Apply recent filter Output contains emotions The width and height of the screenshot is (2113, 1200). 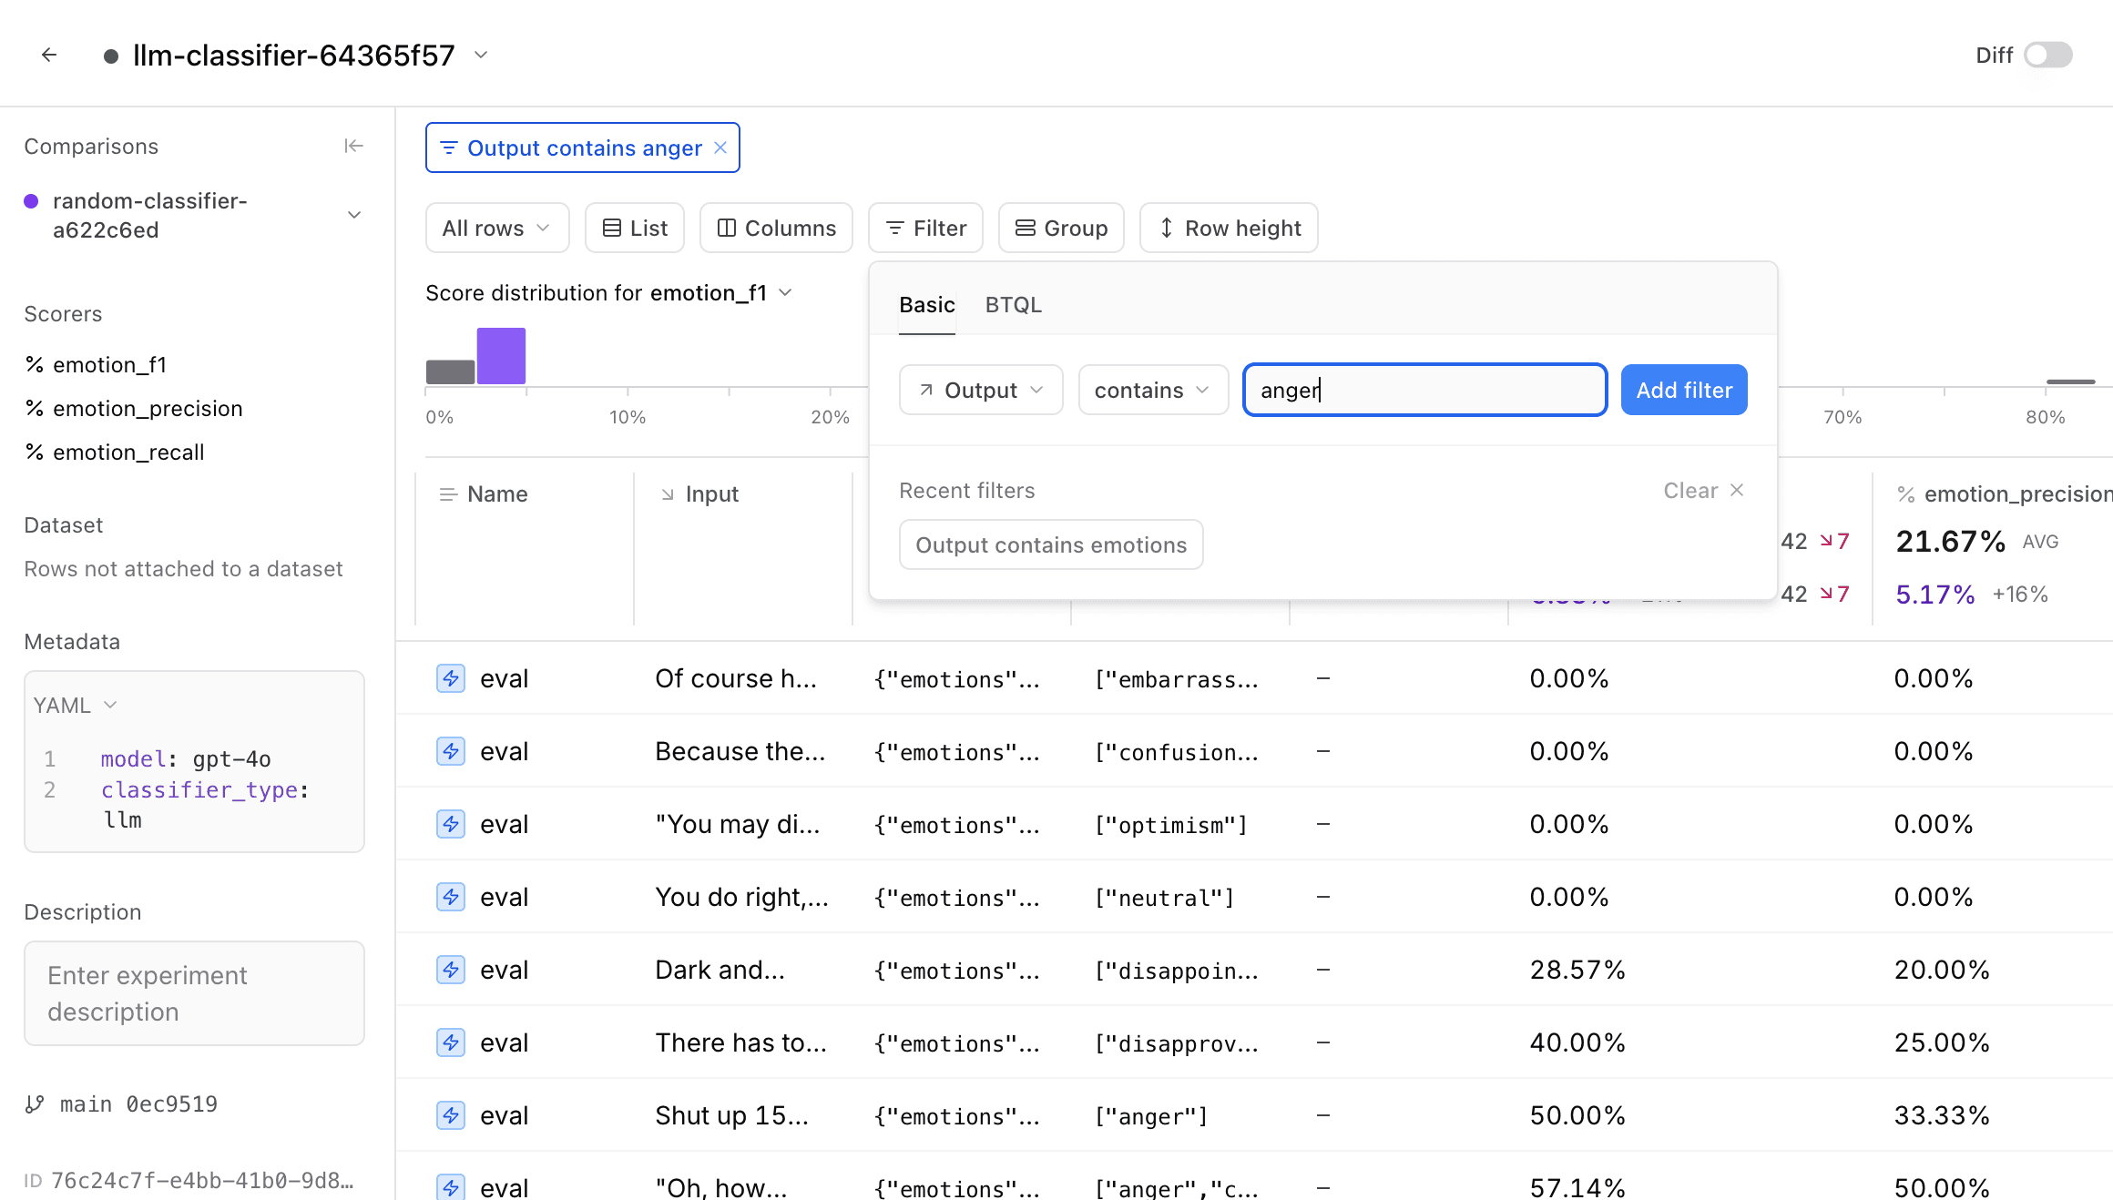point(1050,544)
